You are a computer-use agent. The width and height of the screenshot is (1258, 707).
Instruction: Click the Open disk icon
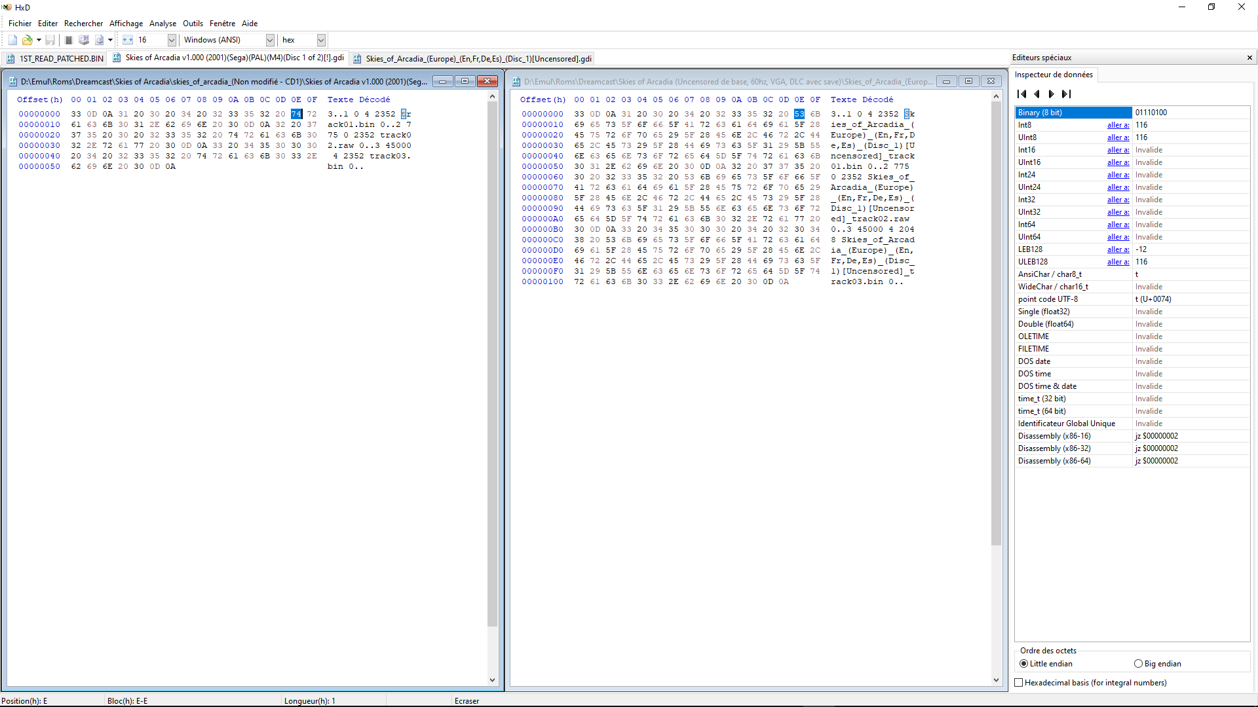click(x=84, y=40)
